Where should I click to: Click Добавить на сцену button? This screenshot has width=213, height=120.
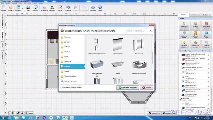click(x=127, y=87)
